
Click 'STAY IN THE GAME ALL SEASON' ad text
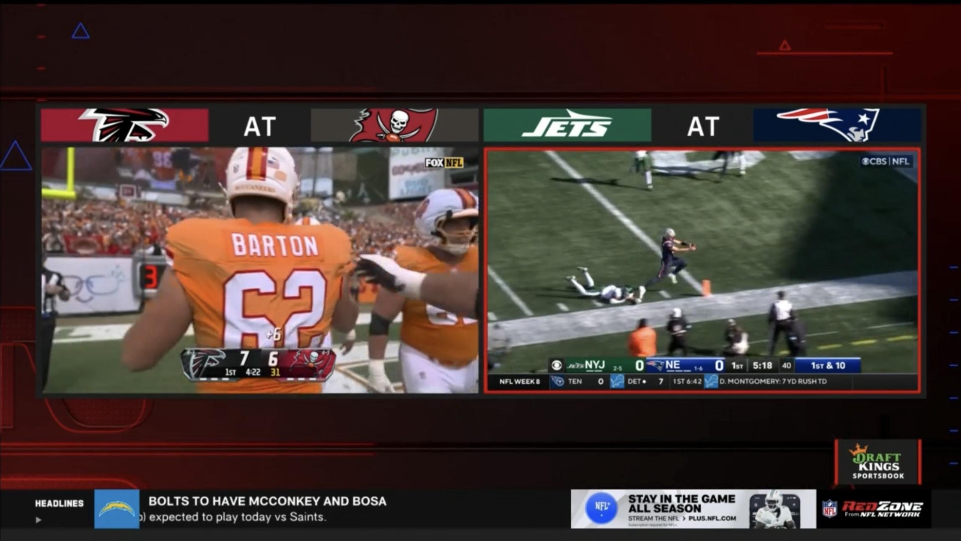[x=681, y=504]
